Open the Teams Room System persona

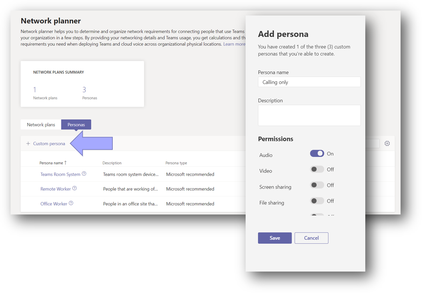pyautogui.click(x=60, y=174)
